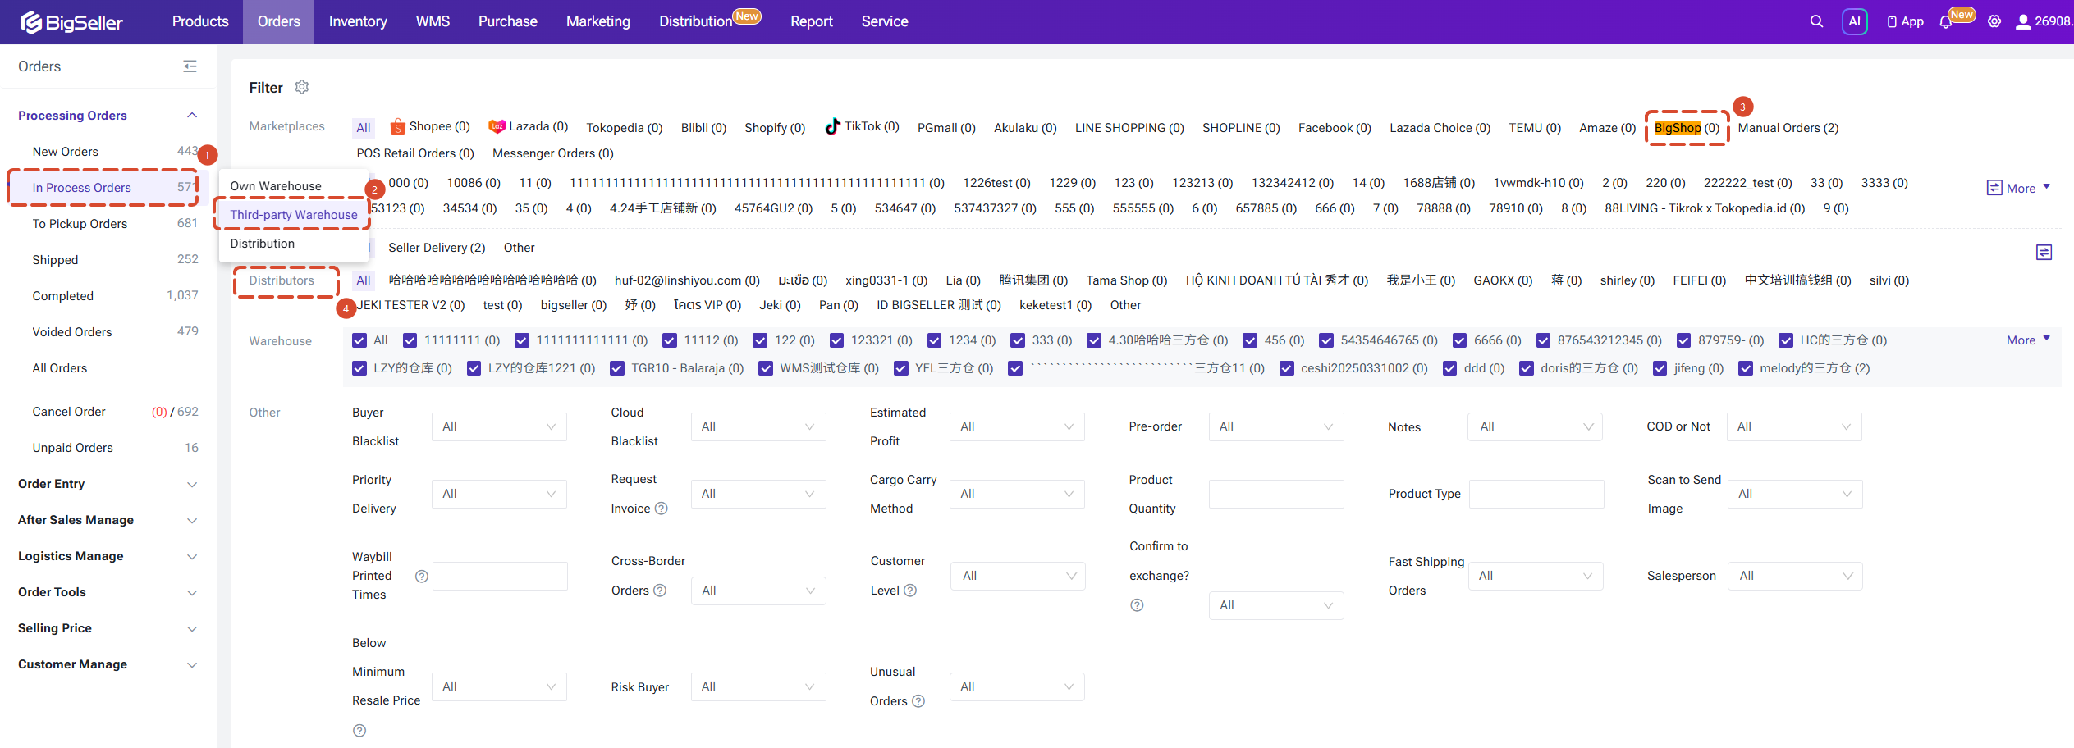Open Notes filter dropdown
Screen dimensions: 2074x748
[x=1535, y=426]
